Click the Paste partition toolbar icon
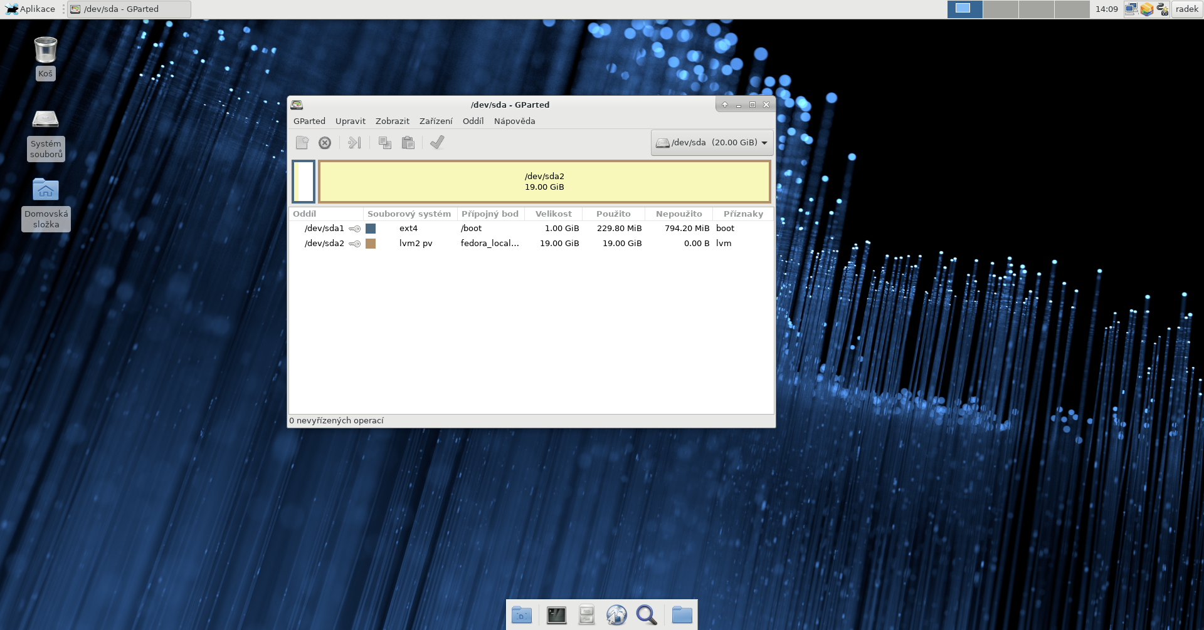1204x630 pixels. [x=408, y=143]
